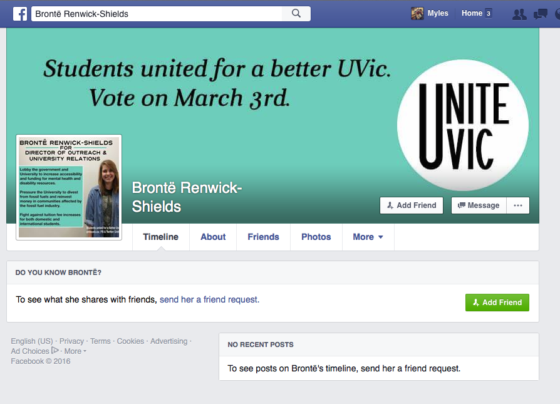Select the Photos tab
The image size is (560, 404).
[316, 237]
